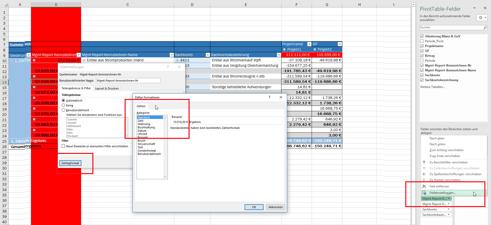Viewport: 491px width, 225px height.
Task: Uncheck the Sachkontobezeichnung field
Action: 422,80
